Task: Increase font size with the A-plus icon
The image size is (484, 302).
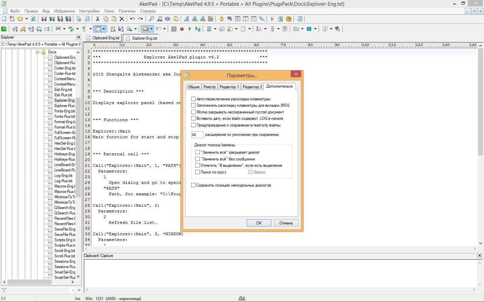Action: click(194, 19)
